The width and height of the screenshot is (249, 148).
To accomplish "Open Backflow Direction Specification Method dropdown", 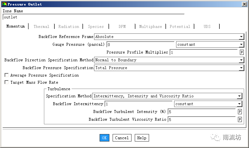I will [x=241, y=60].
